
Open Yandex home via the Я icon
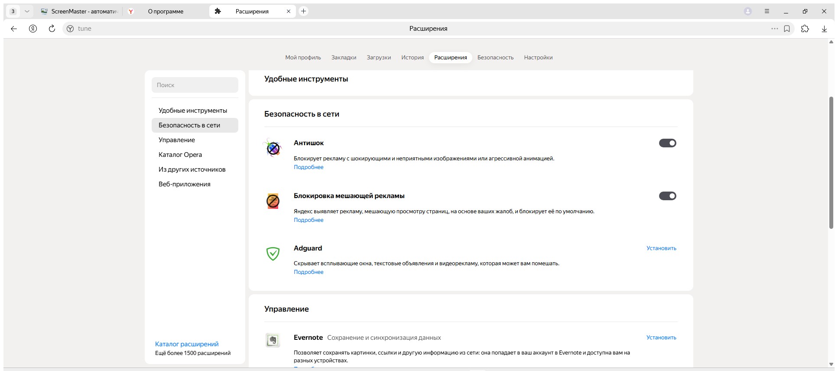click(33, 29)
